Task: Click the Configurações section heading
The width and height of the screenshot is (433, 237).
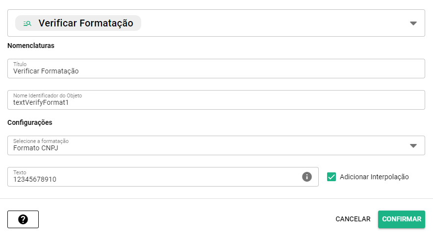Action: (x=30, y=122)
